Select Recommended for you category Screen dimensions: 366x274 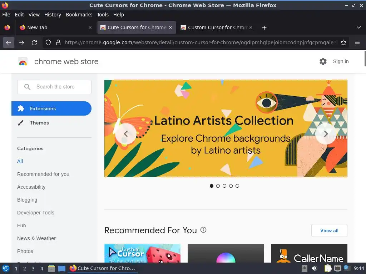[x=43, y=174]
